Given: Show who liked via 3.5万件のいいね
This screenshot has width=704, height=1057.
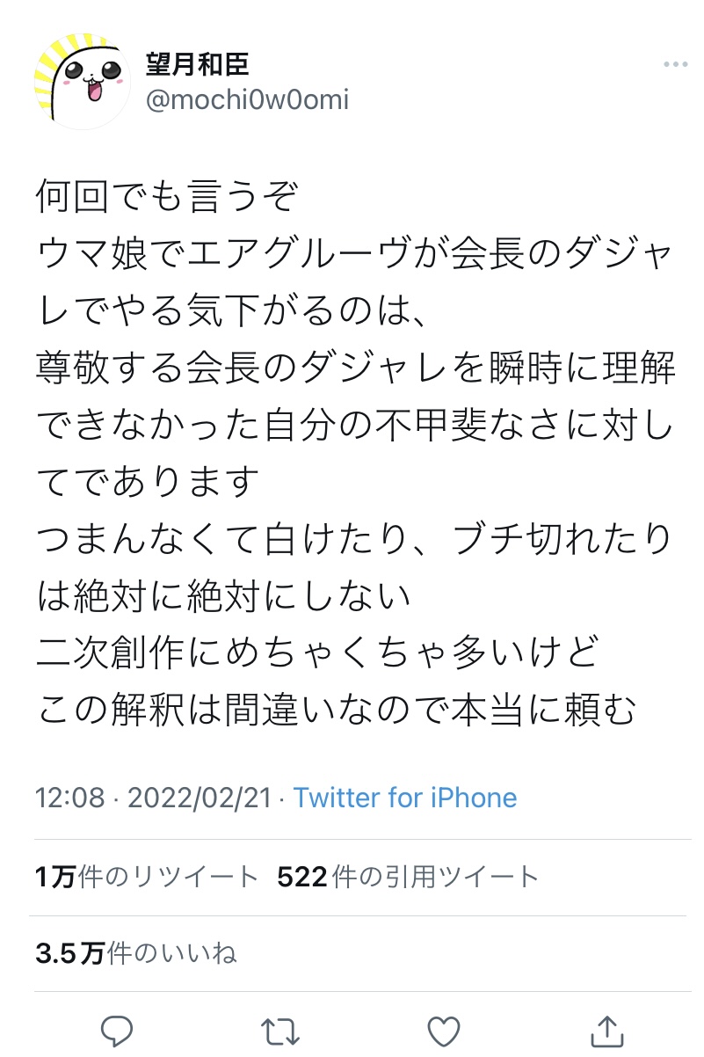Looking at the screenshot, I should [x=136, y=953].
